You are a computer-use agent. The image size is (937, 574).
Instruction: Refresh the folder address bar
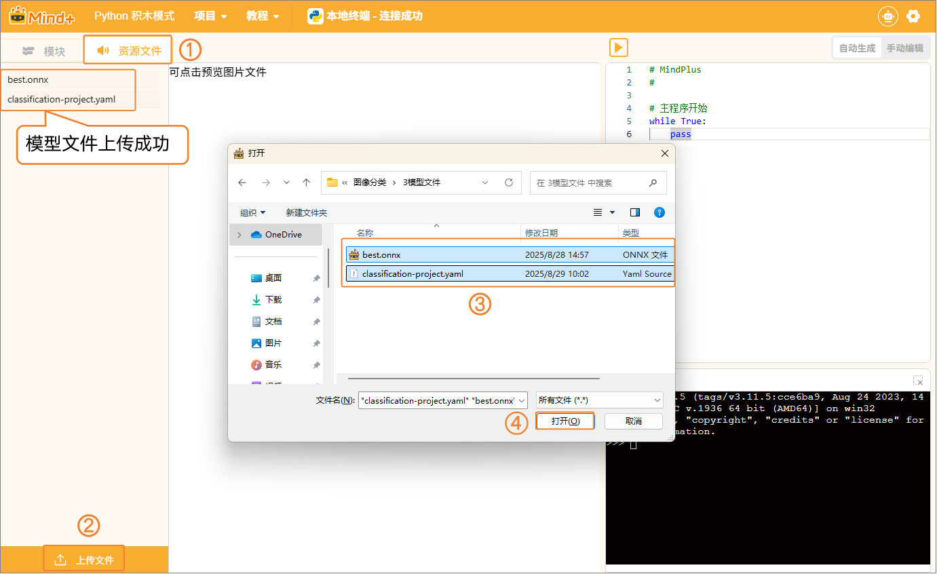509,183
